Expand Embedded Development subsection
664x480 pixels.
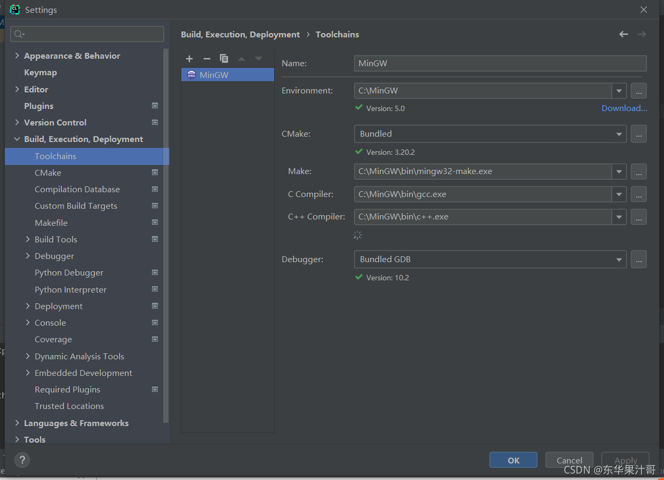coord(28,373)
